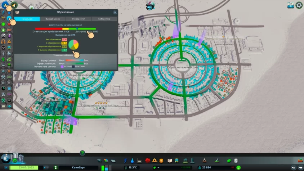
Task: Open the Economy money panel
Action: pos(229,161)
